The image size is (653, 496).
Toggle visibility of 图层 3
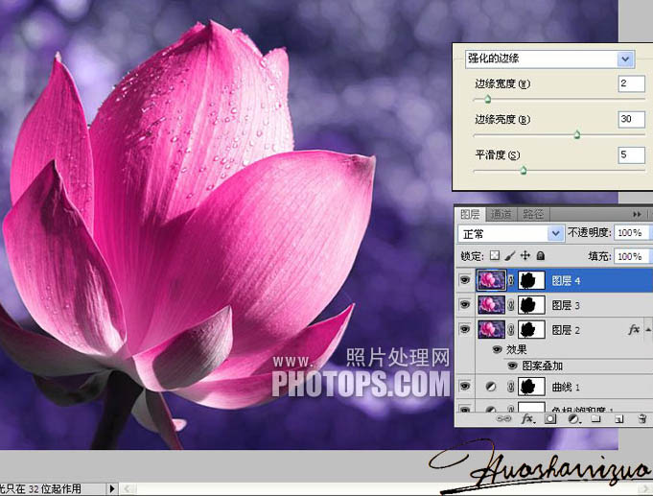tap(465, 304)
